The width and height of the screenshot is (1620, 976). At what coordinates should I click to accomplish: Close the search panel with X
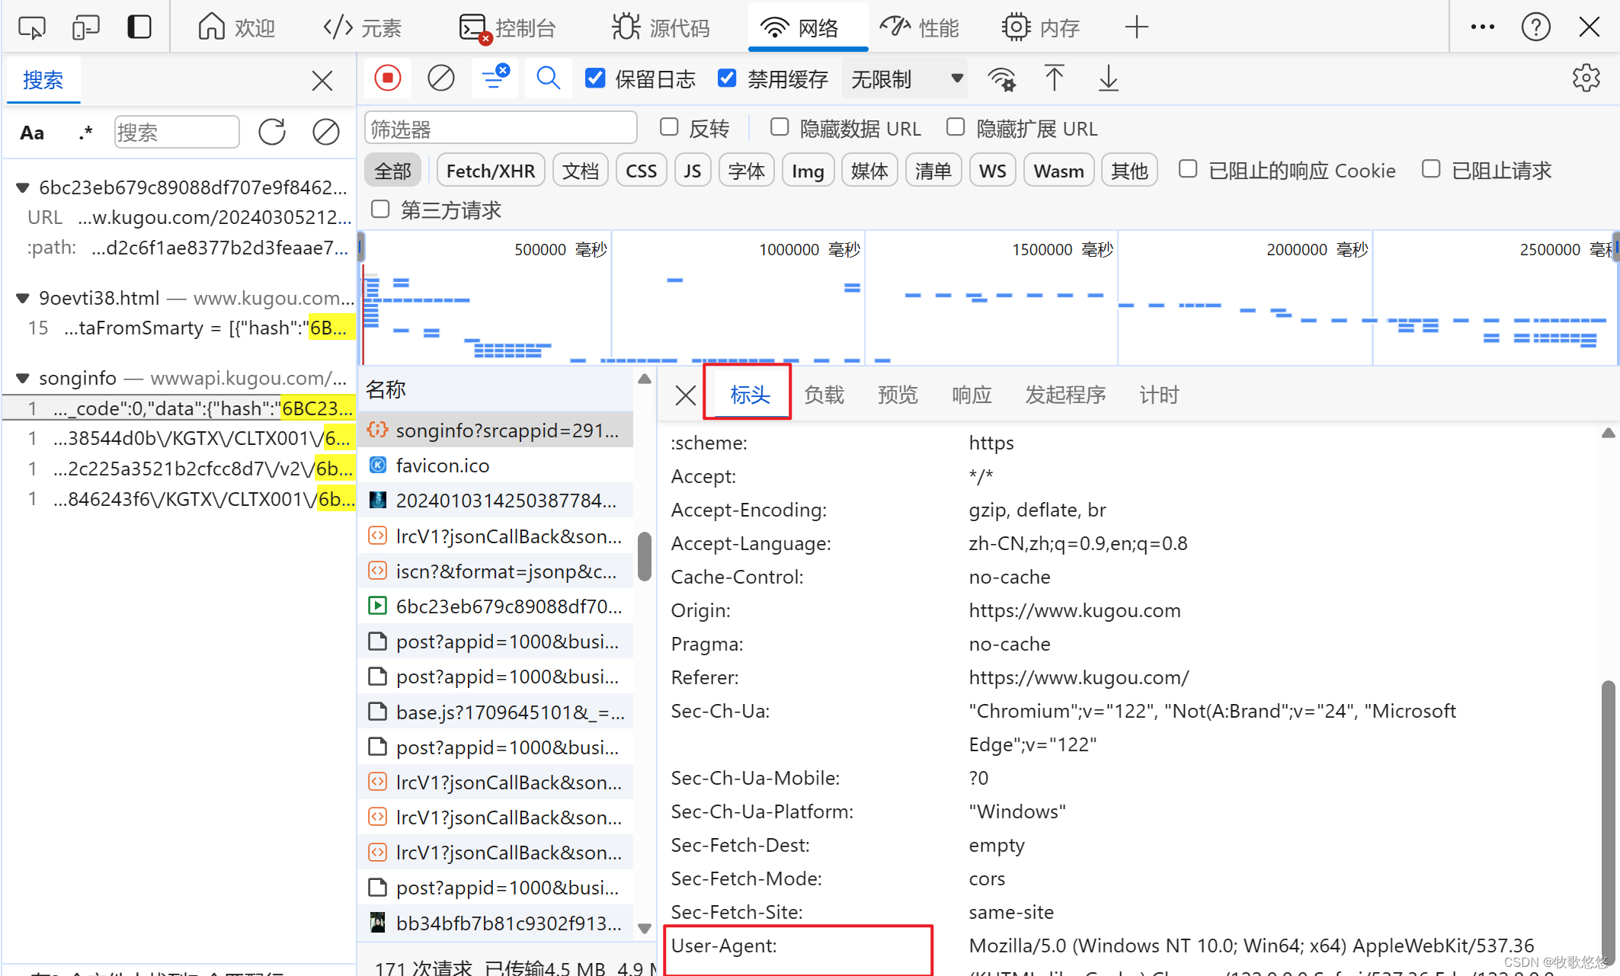pos(322,80)
